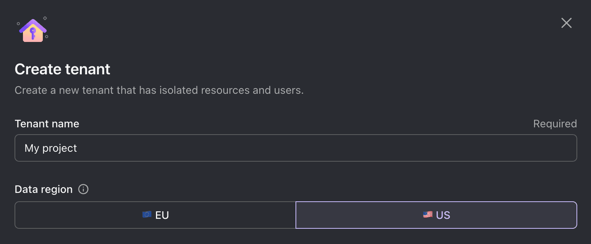This screenshot has height=244, width=591.
Task: Open the Data region info tooltip icon
Action: 83,189
